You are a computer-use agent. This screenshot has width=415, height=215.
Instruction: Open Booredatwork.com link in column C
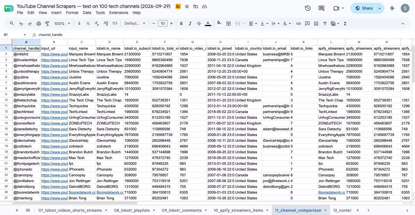pyautogui.click(x=82, y=193)
